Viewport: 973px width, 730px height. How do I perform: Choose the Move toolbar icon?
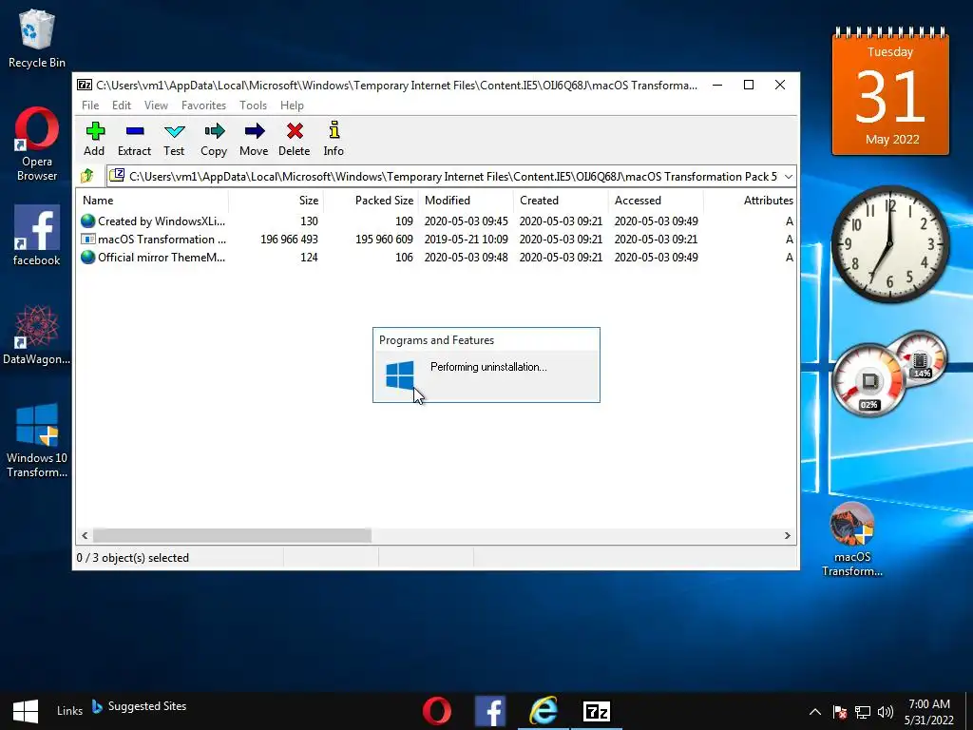click(x=254, y=139)
